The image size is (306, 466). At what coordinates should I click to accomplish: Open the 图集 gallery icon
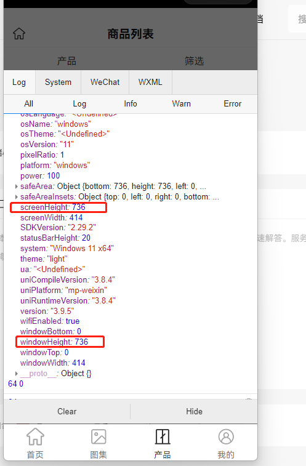99,437
